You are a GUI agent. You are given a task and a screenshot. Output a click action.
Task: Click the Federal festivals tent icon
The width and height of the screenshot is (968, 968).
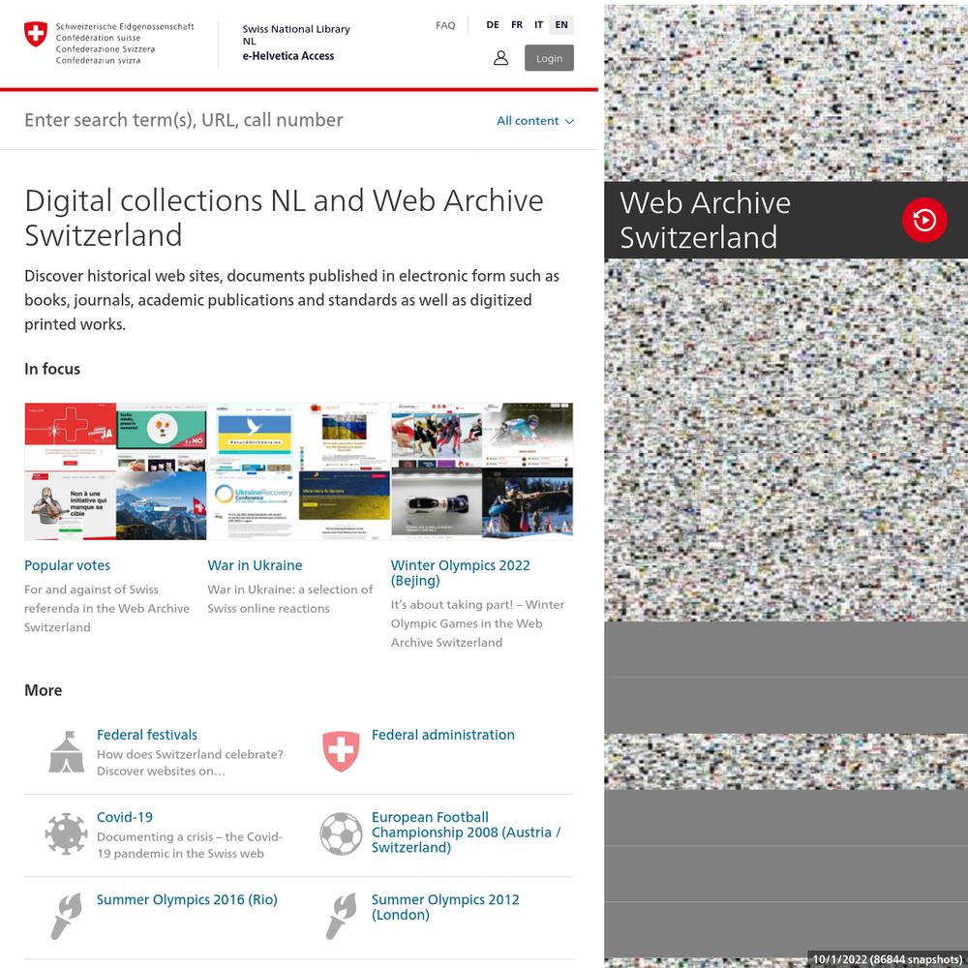click(x=67, y=752)
